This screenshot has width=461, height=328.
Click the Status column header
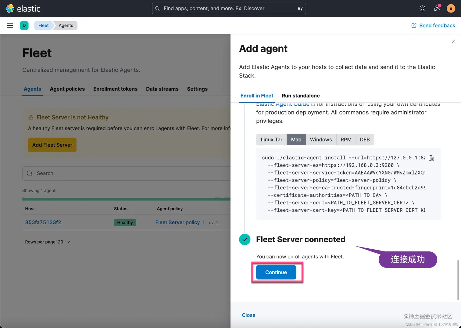click(121, 209)
